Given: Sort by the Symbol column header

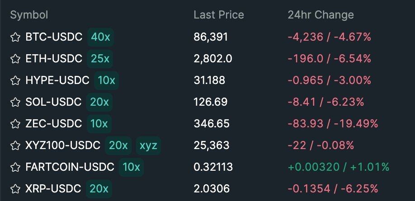Looking at the screenshot, I should (29, 15).
